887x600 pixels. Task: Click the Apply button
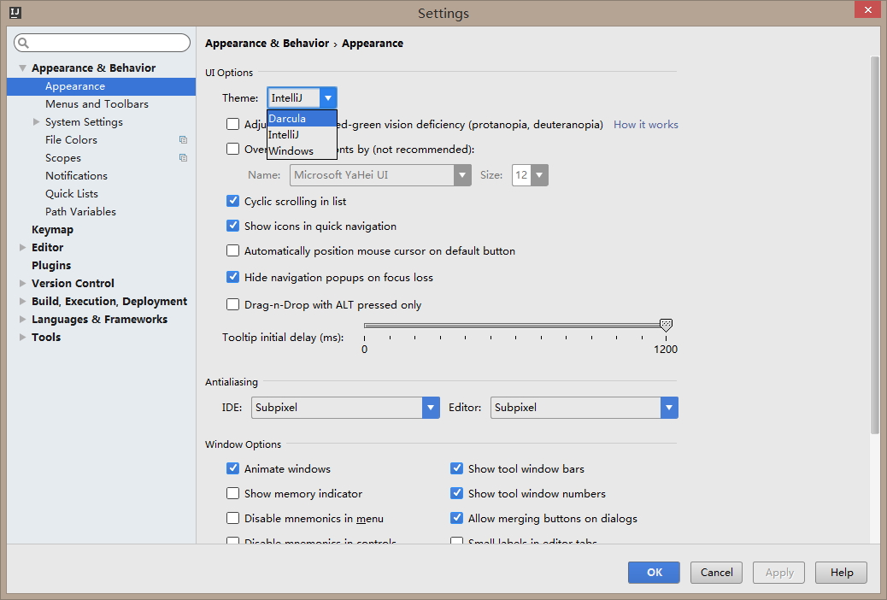click(x=779, y=573)
